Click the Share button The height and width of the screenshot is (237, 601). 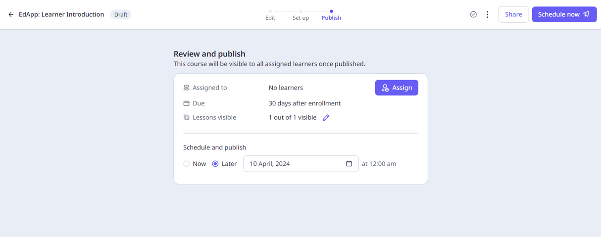513,14
